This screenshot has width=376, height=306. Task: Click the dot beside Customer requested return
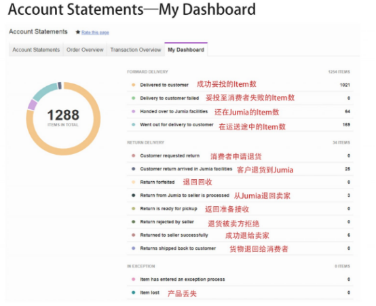pos(134,155)
